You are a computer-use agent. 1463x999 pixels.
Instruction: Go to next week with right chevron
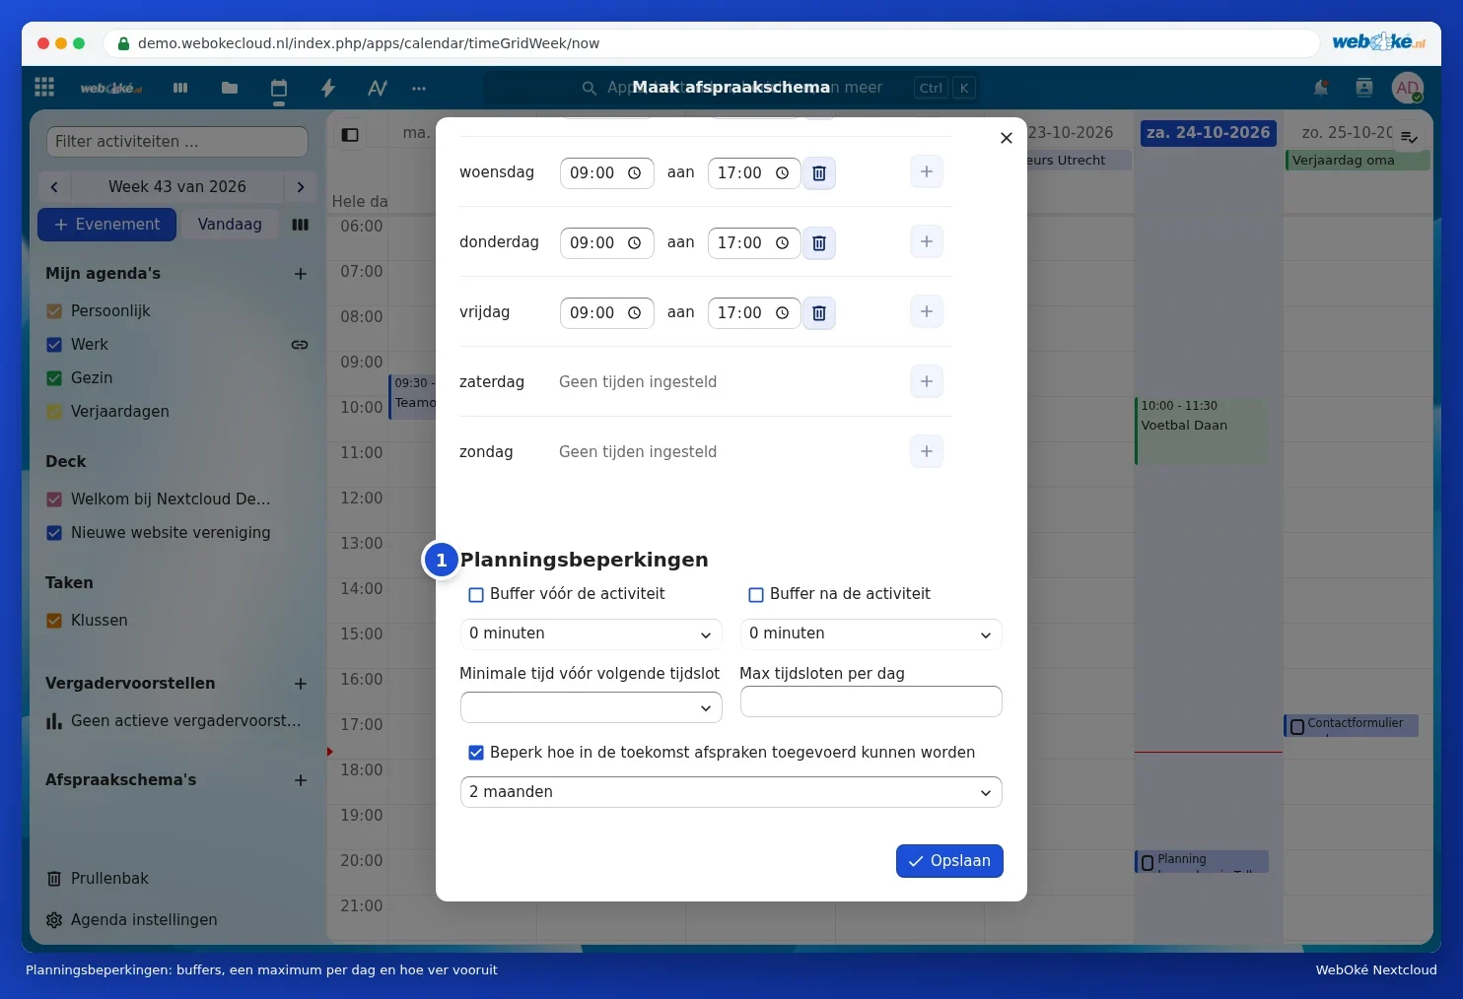coord(301,187)
